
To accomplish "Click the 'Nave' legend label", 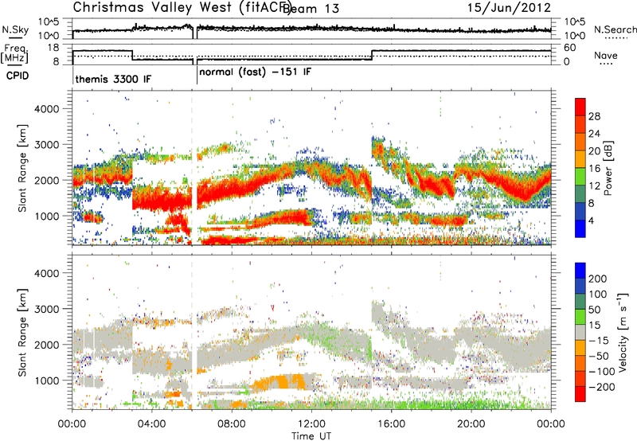I will [x=606, y=56].
